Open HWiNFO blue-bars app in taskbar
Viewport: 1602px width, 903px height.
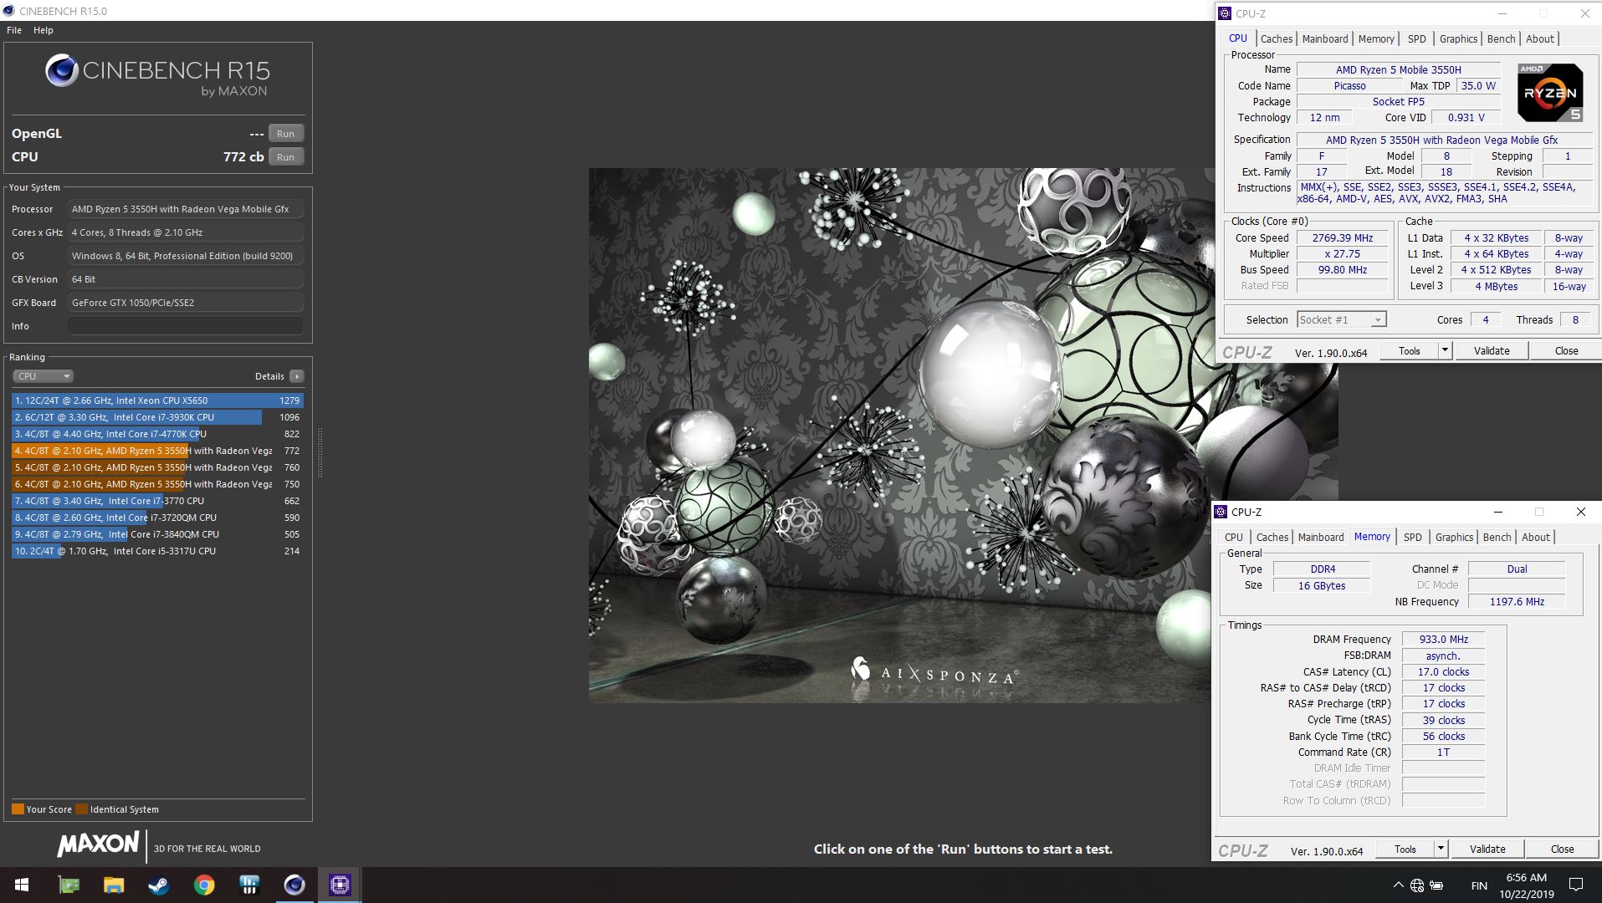click(249, 885)
